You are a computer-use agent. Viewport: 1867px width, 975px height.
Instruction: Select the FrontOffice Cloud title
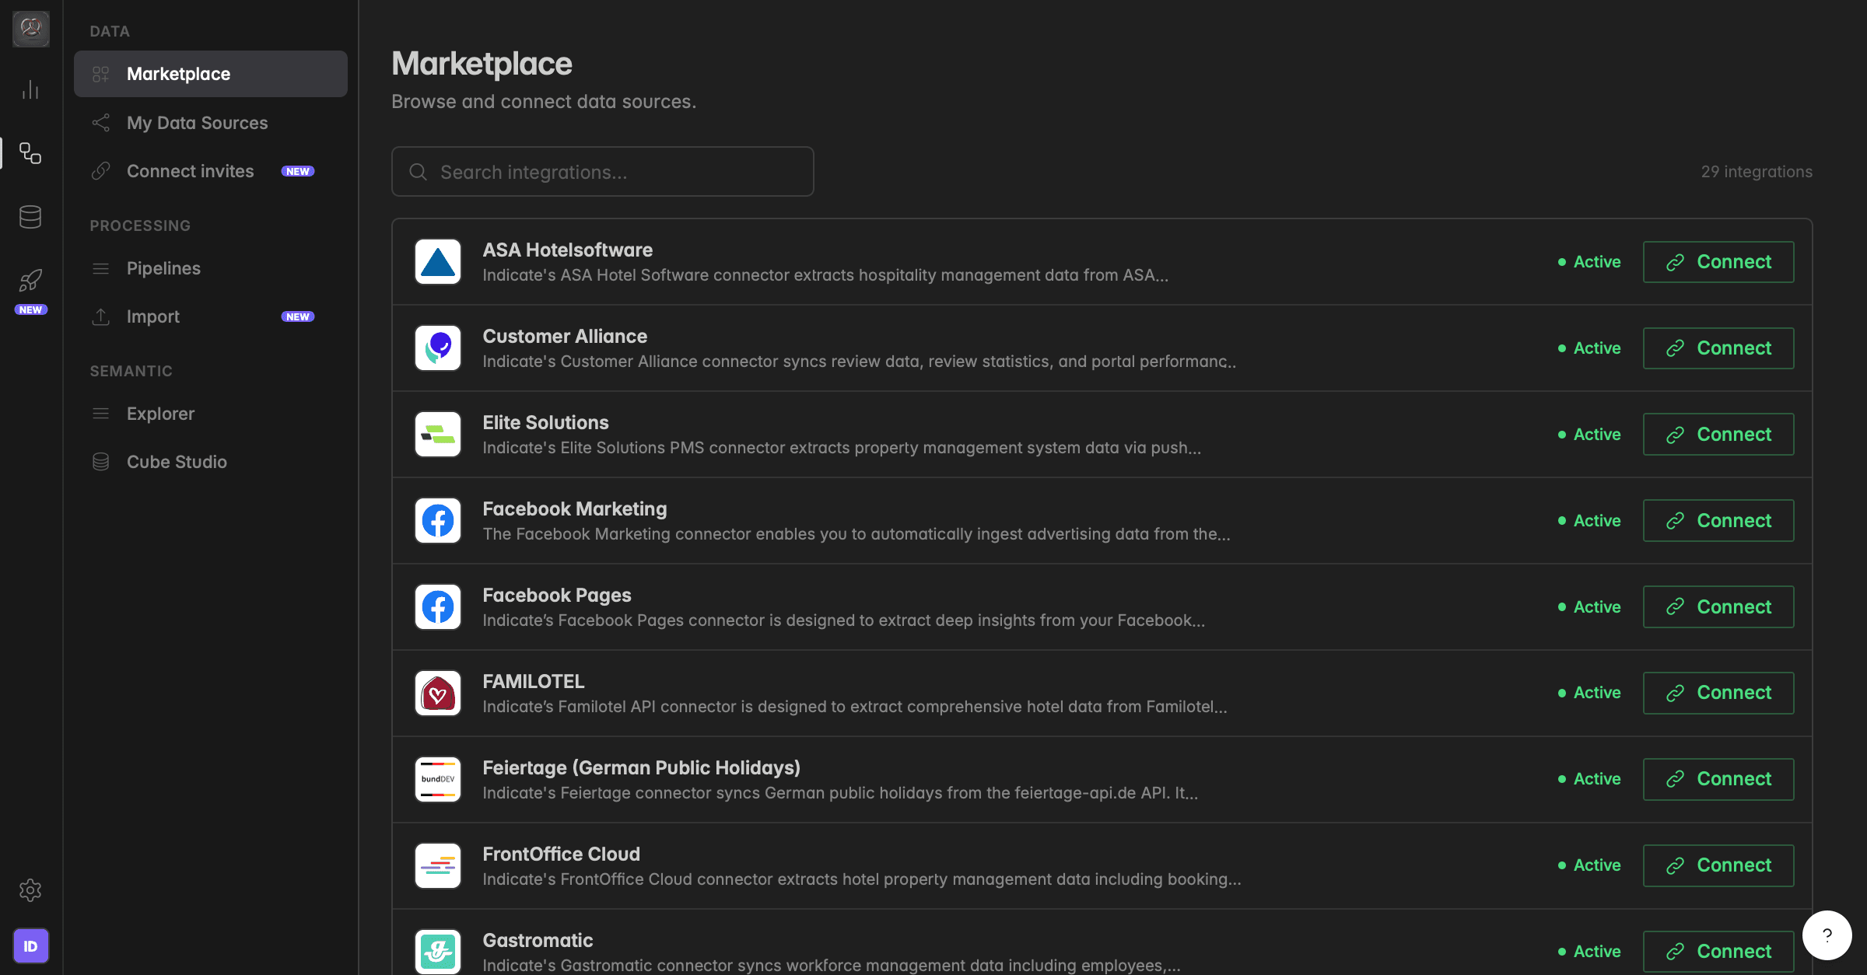pyautogui.click(x=562, y=854)
